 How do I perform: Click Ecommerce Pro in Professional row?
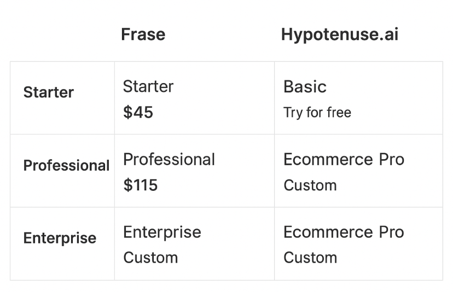(x=344, y=160)
